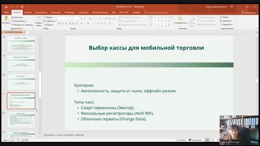Toggle underline Ч formatting
This screenshot has height=146, width=260.
[66, 24]
